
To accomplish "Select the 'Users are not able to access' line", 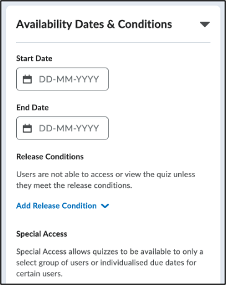I will [106, 175].
